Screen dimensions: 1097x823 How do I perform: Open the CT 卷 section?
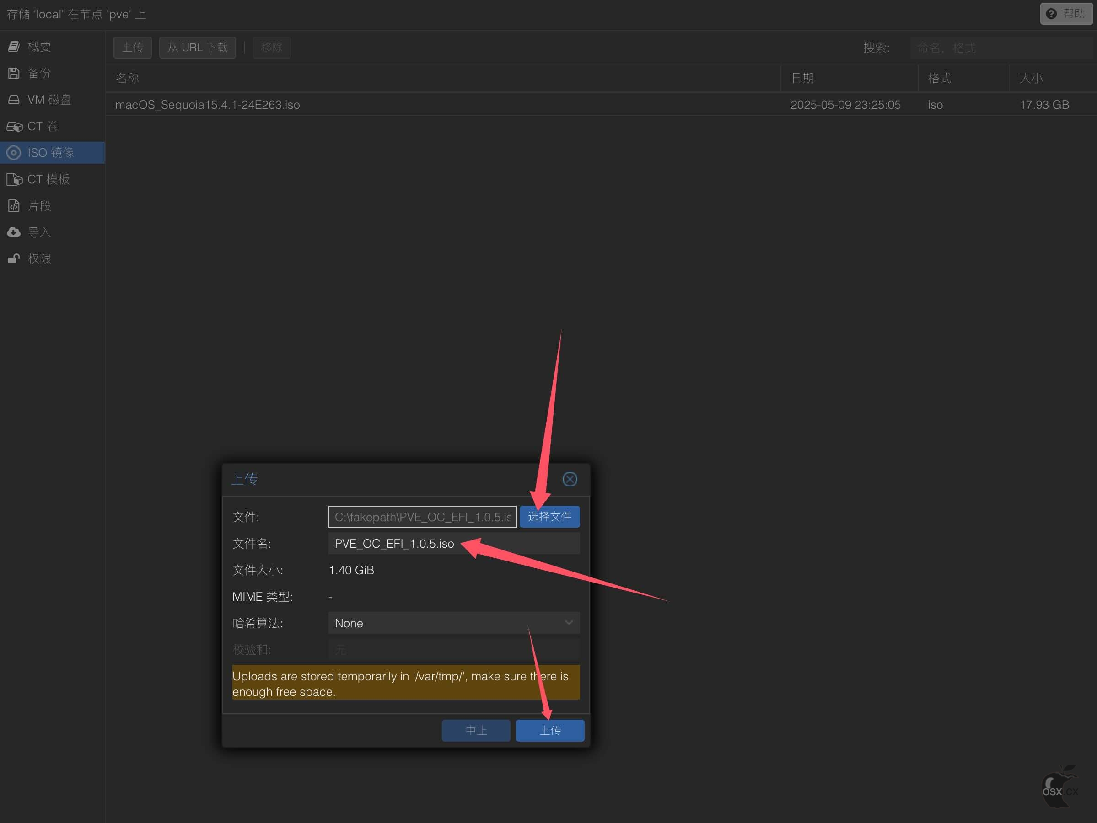tap(53, 127)
